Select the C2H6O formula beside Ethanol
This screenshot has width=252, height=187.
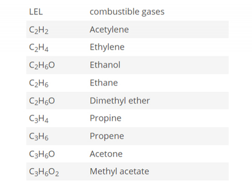(x=42, y=65)
